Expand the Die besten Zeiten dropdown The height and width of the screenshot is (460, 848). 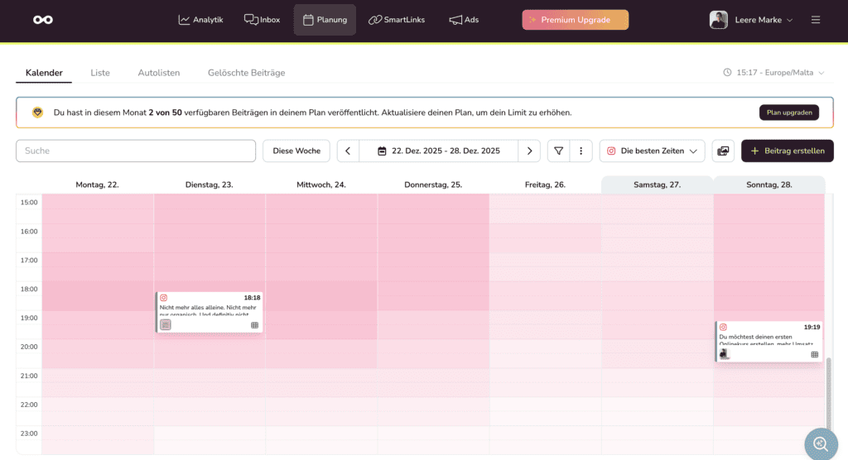[652, 151]
